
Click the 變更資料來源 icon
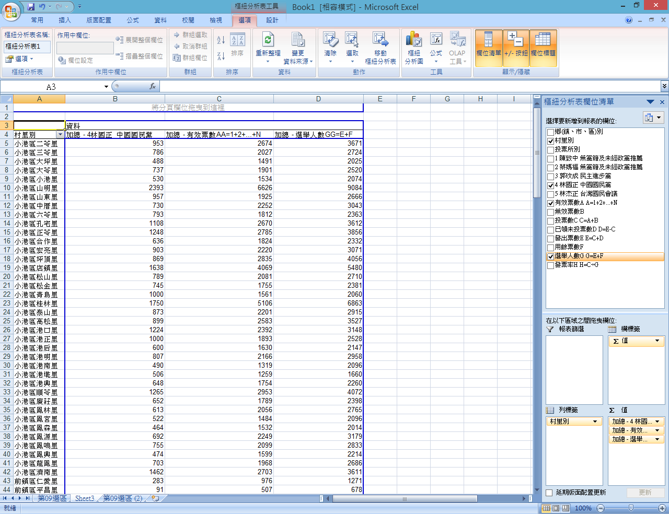(298, 41)
